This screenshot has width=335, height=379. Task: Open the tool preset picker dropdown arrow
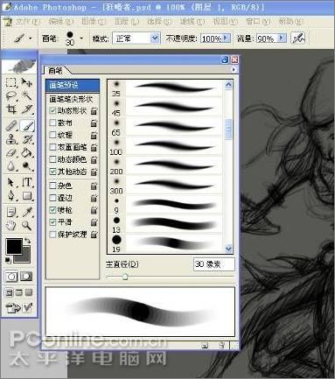click(x=31, y=39)
